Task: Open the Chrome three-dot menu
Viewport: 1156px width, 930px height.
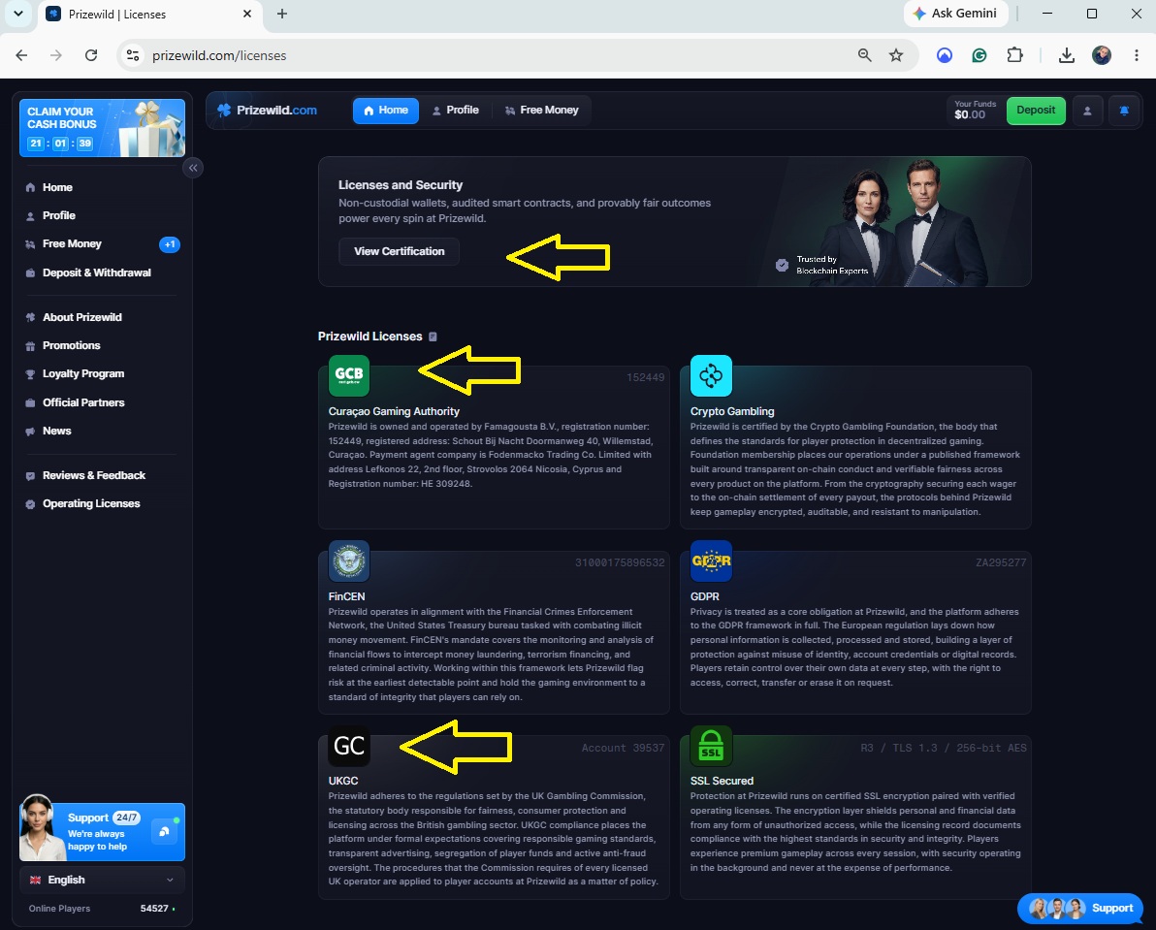Action: click(x=1136, y=55)
